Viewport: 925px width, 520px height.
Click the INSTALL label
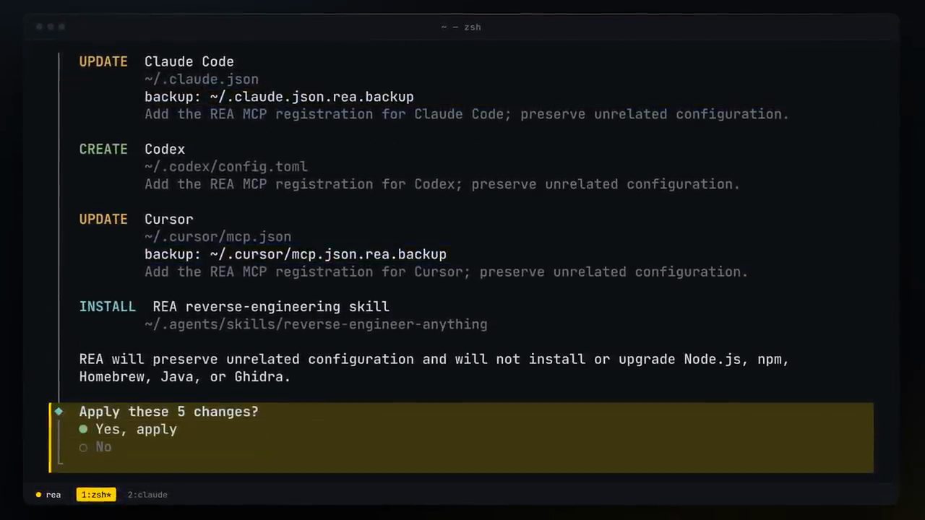(107, 307)
